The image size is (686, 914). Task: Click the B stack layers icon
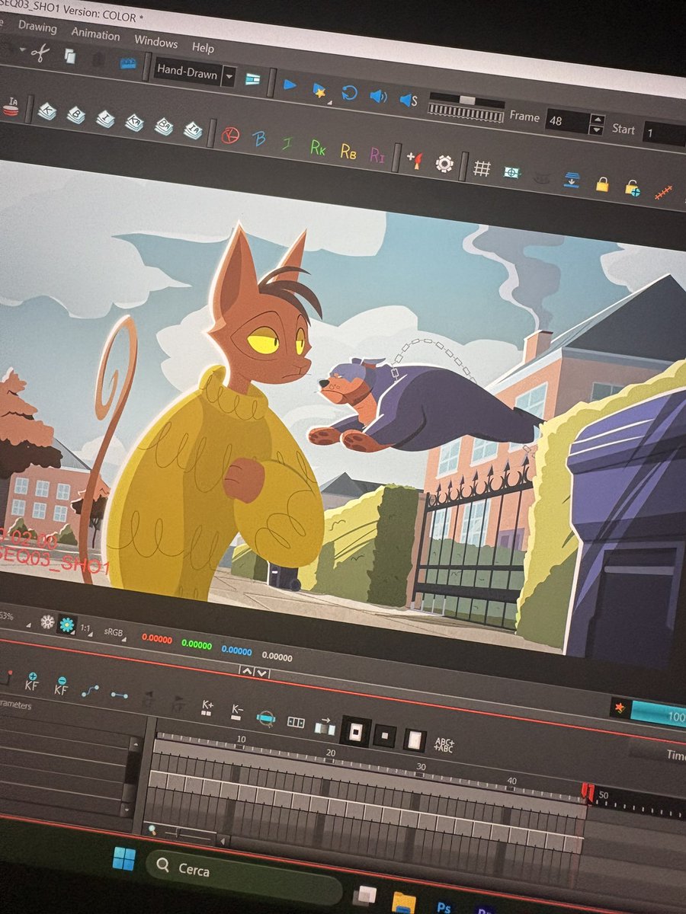coord(75,115)
